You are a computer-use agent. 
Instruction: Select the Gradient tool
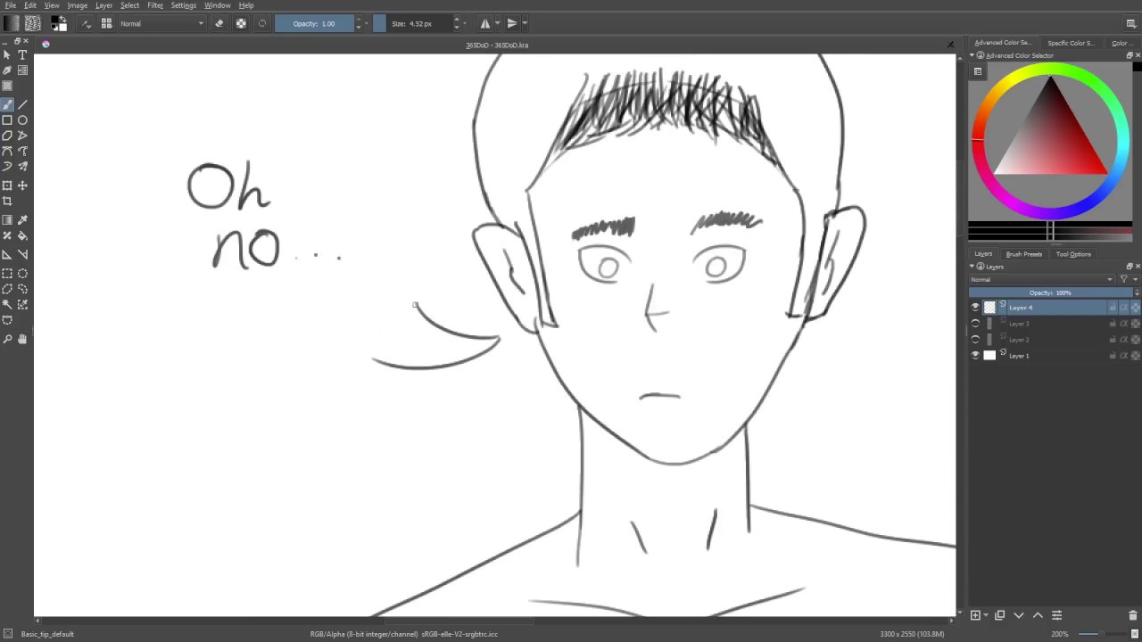click(7, 220)
